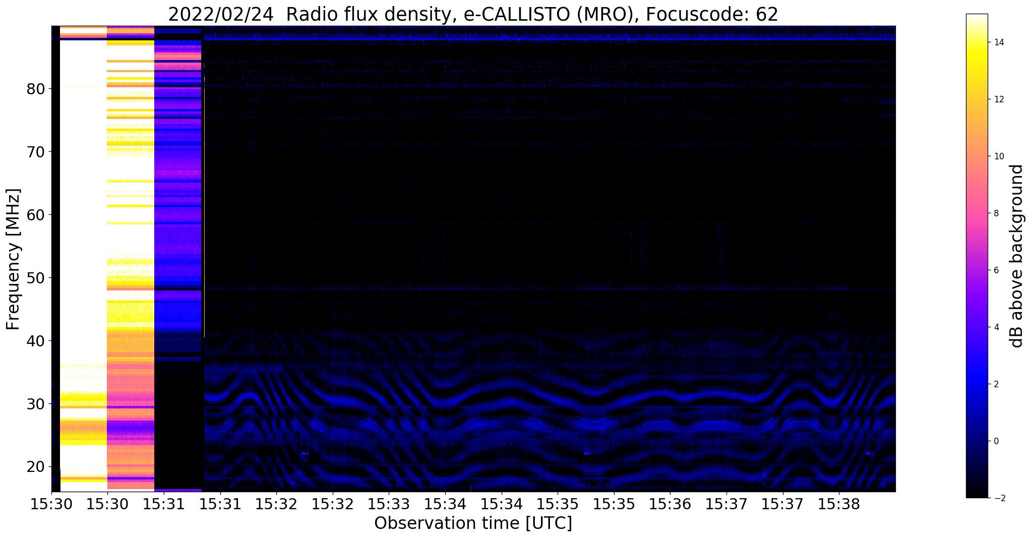
Task: Click the y-axis tick label '80'
Action: pyautogui.click(x=35, y=89)
